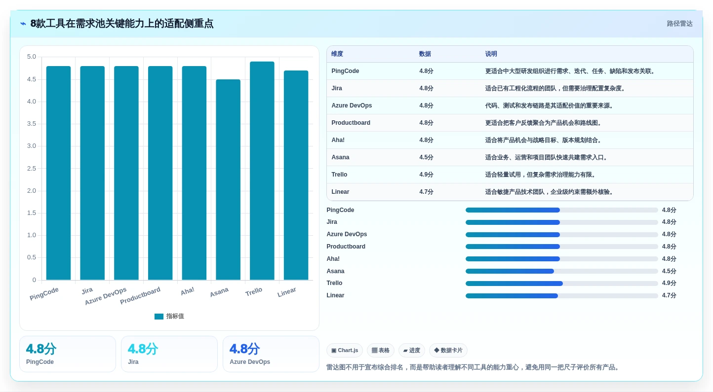
Task: Open the Jira 4.8分 summary card
Action: [169, 354]
